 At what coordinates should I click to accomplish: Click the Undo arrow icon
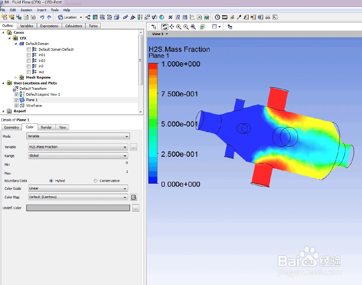(42, 17)
